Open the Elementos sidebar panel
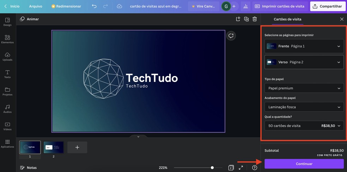This screenshot has width=347, height=172. pyautogui.click(x=7, y=39)
